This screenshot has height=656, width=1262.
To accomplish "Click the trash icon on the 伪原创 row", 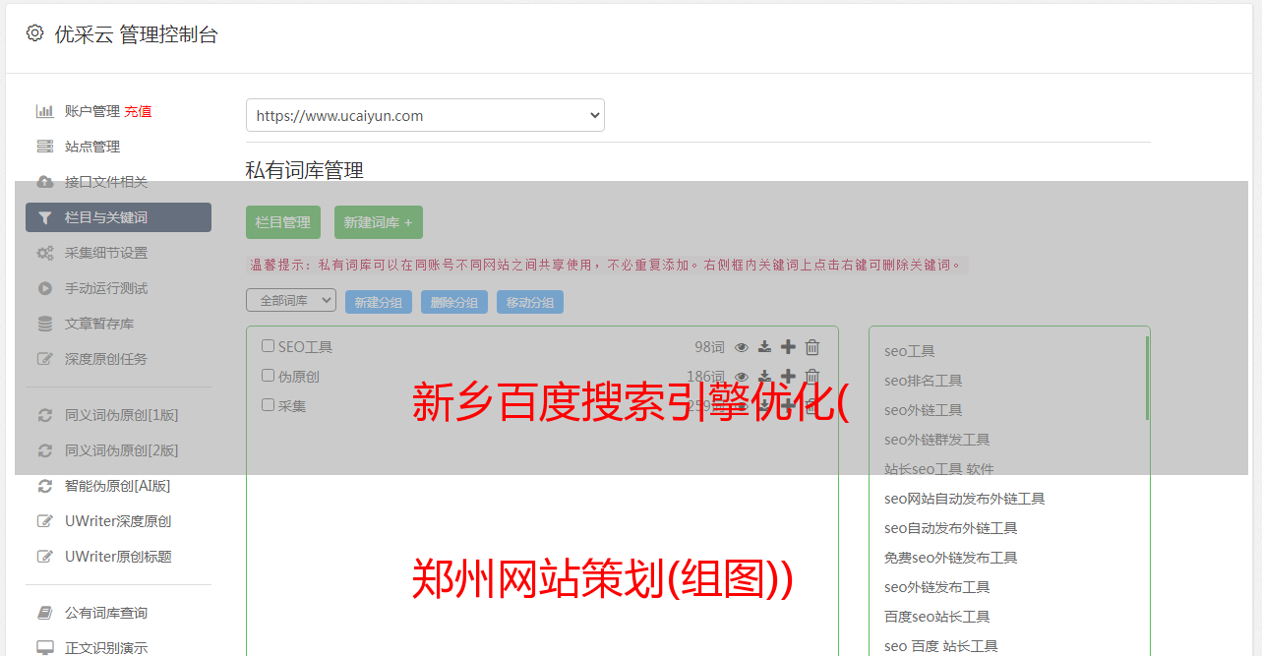I will (x=812, y=377).
